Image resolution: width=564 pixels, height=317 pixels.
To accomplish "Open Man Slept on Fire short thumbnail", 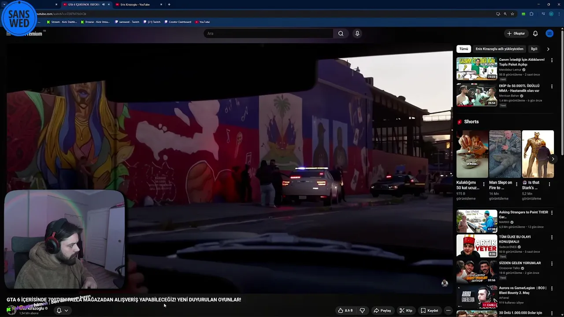I will (x=505, y=154).
